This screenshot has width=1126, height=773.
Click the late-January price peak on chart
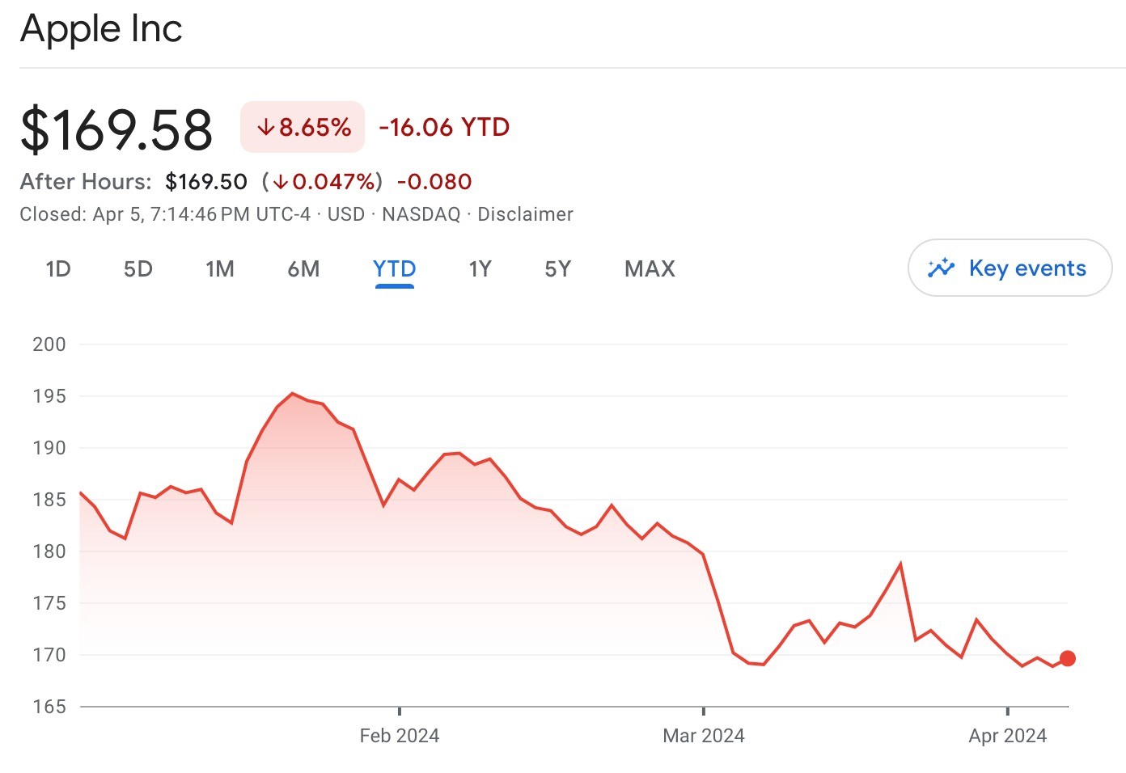pyautogui.click(x=292, y=394)
